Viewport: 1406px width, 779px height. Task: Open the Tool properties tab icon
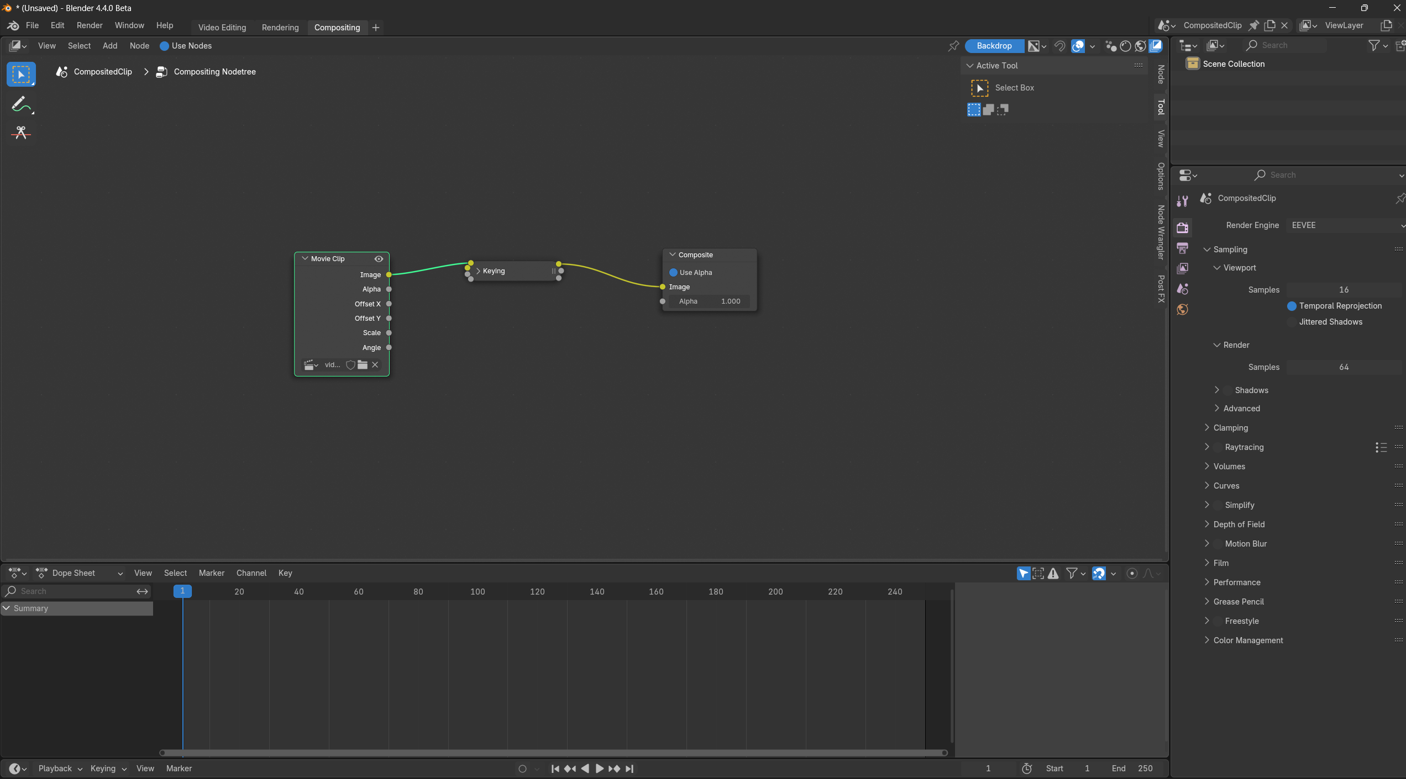coord(1183,202)
